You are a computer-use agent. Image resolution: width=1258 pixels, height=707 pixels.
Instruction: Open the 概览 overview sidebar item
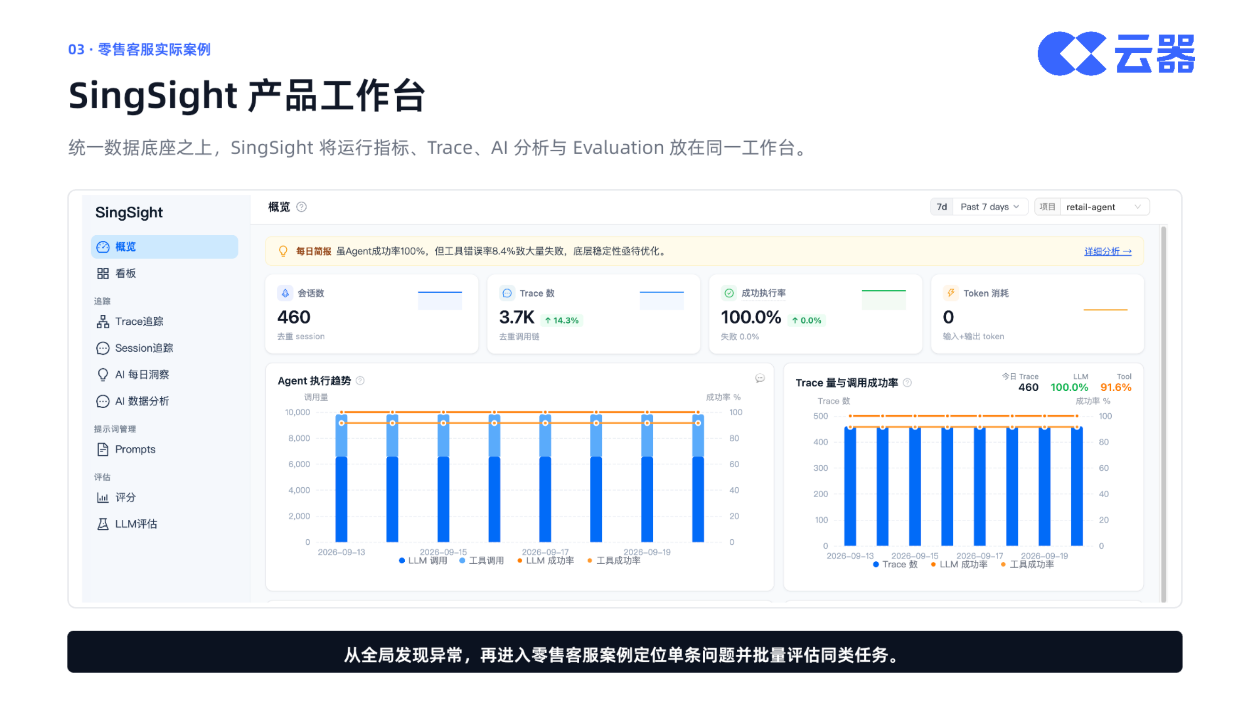click(x=164, y=247)
